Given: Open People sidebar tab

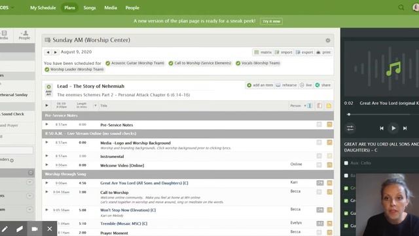Looking at the screenshot, I should 24,35.
